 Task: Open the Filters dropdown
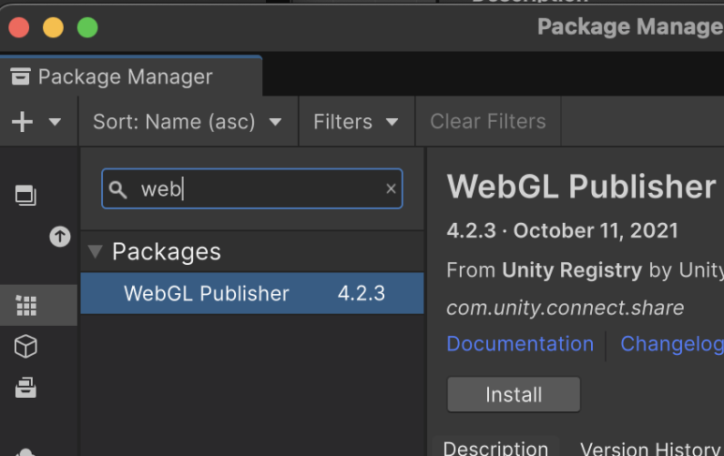coord(357,122)
